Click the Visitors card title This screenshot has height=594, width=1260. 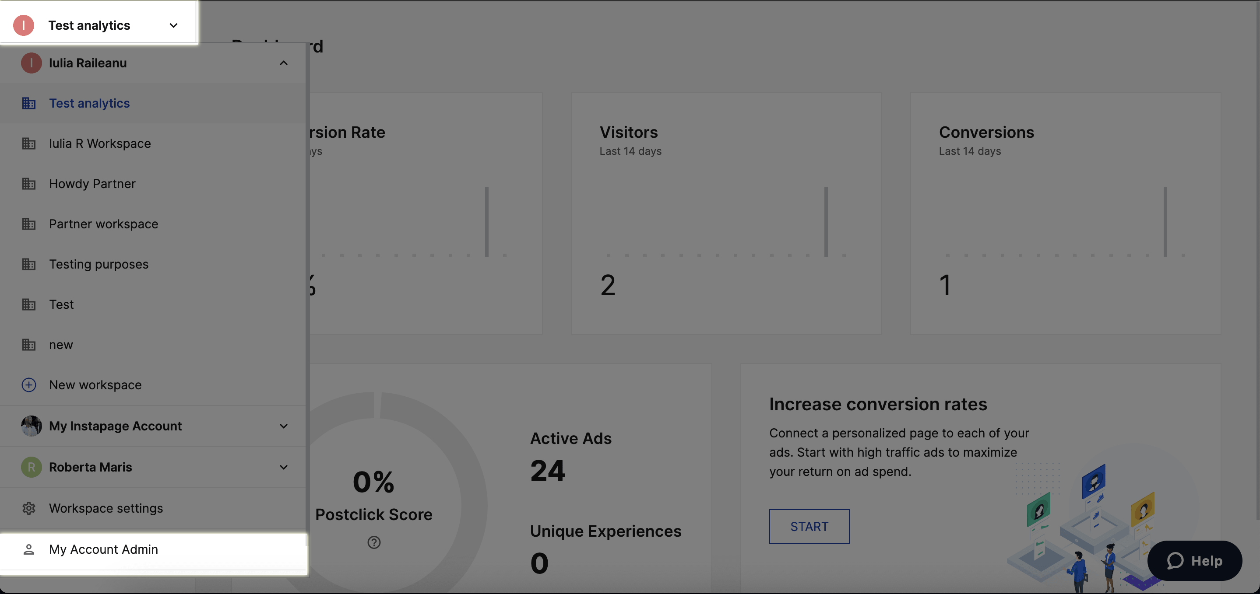click(x=629, y=132)
